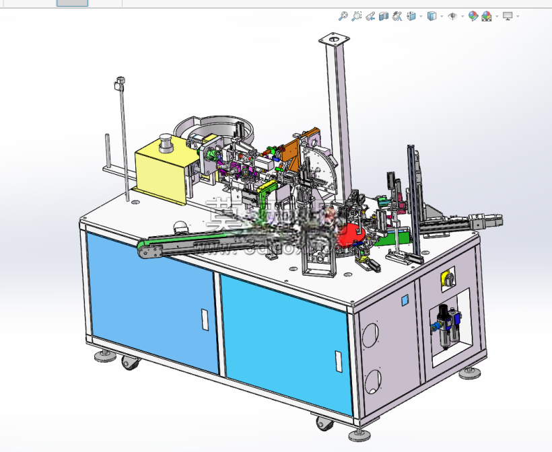Open View Settings monitor icon

coord(508,16)
